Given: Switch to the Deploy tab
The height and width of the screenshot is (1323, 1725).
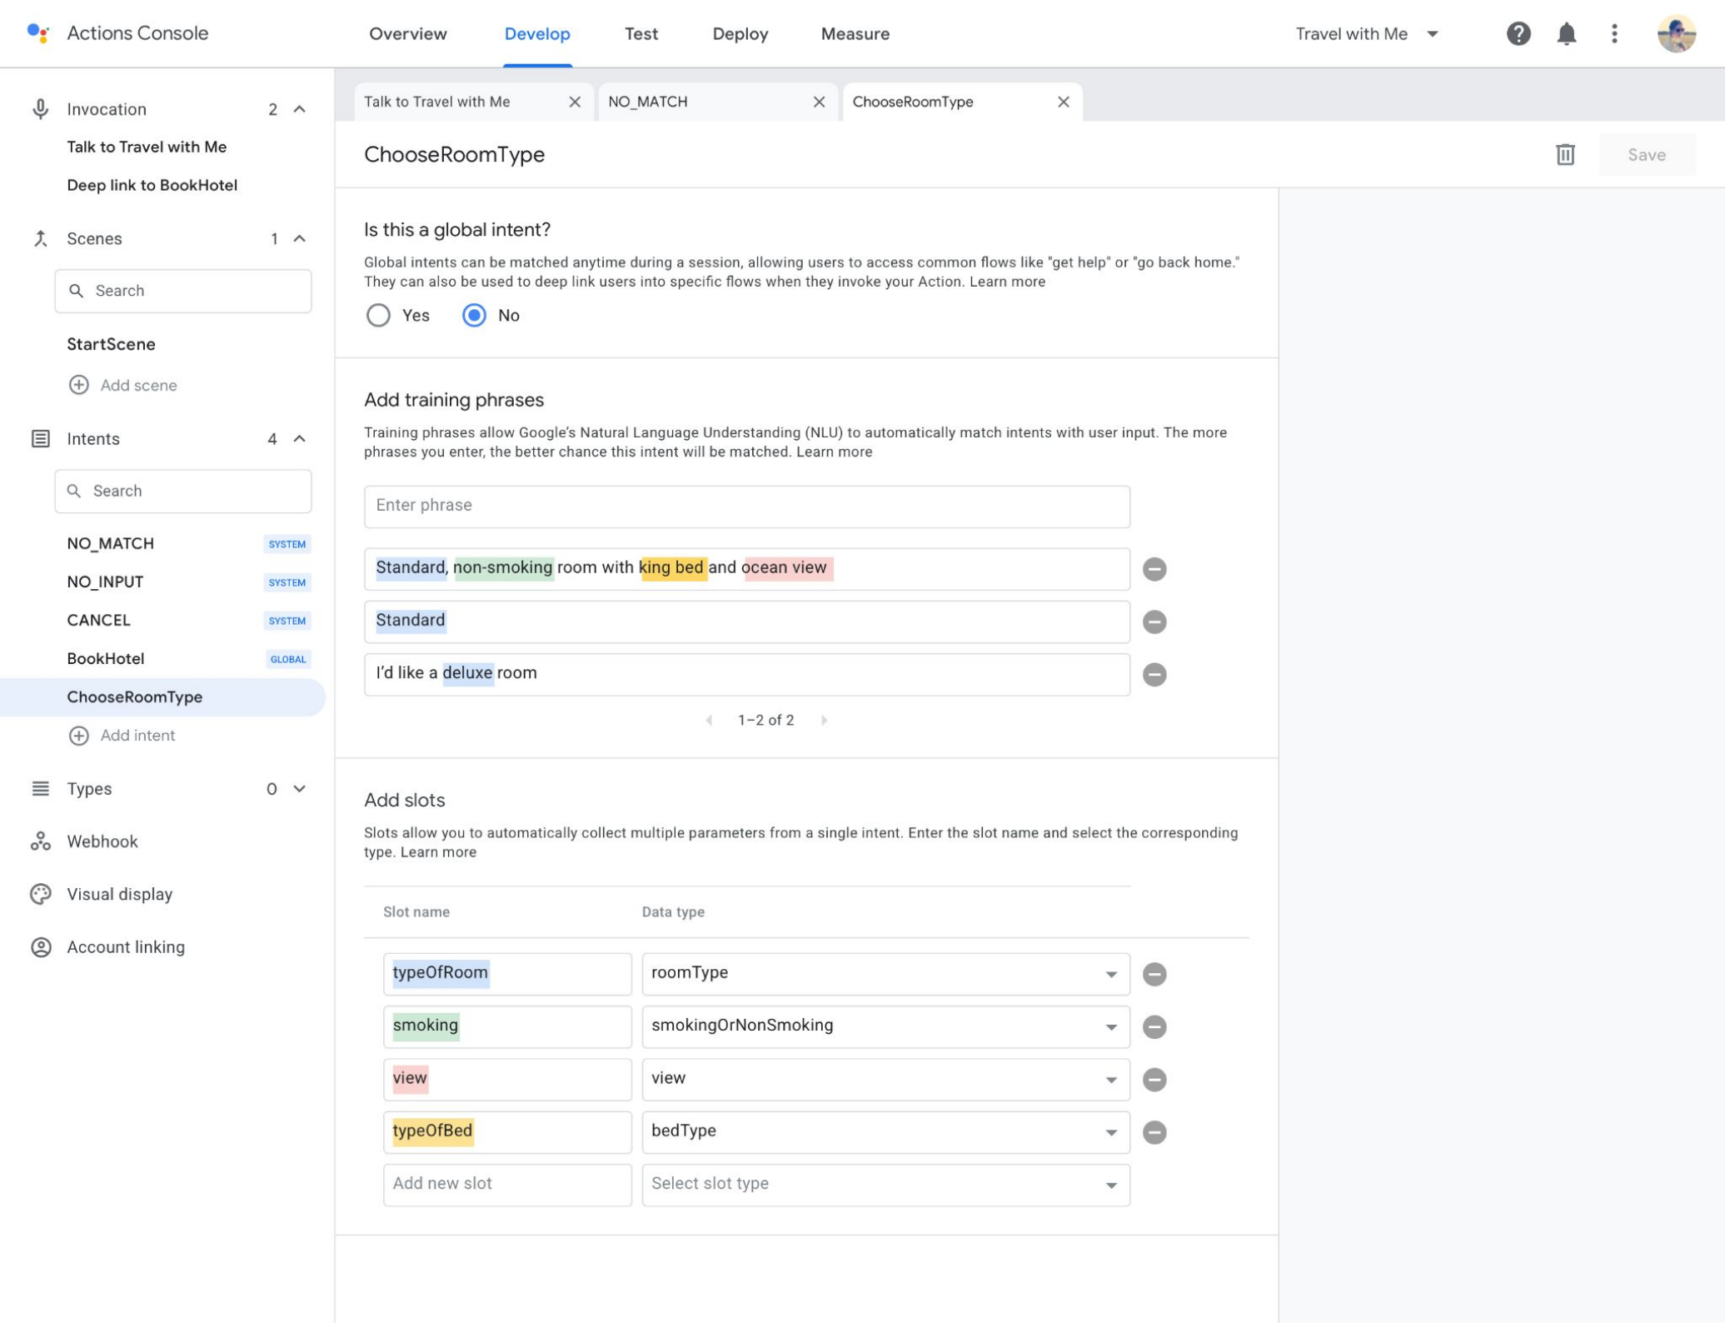Looking at the screenshot, I should click(x=740, y=33).
